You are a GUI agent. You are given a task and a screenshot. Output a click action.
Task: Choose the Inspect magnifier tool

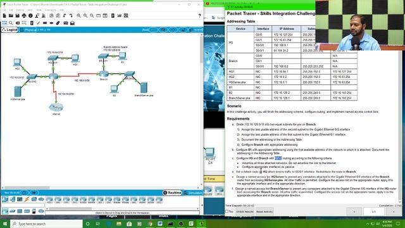[x=11, y=23]
